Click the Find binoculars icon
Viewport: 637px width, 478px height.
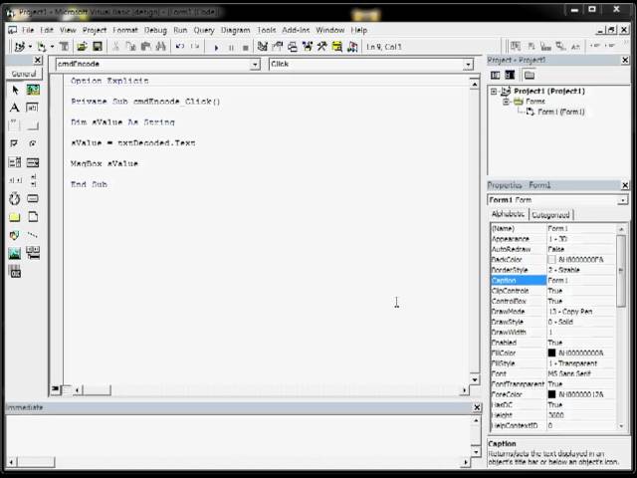(x=161, y=47)
